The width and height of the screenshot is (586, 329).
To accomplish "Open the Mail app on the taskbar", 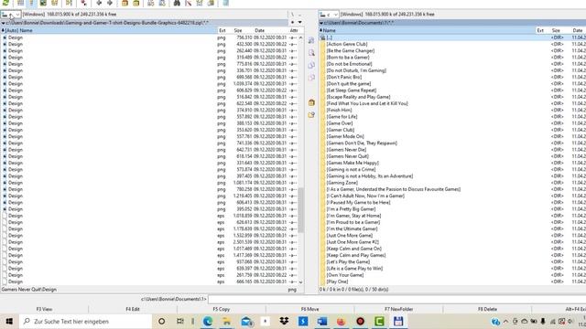I will pos(246,321).
